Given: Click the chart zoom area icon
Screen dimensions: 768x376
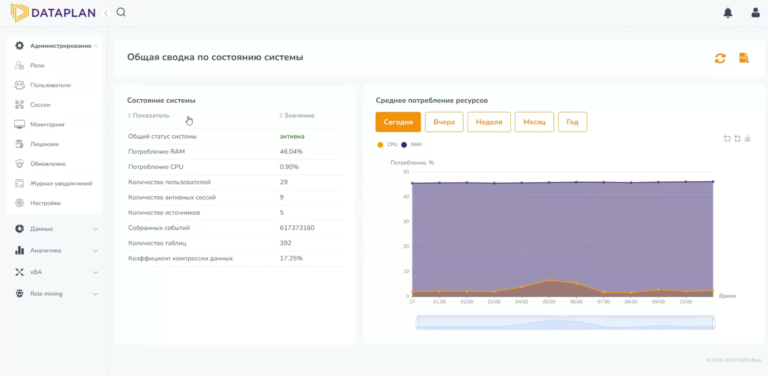Looking at the screenshot, I should [x=727, y=138].
